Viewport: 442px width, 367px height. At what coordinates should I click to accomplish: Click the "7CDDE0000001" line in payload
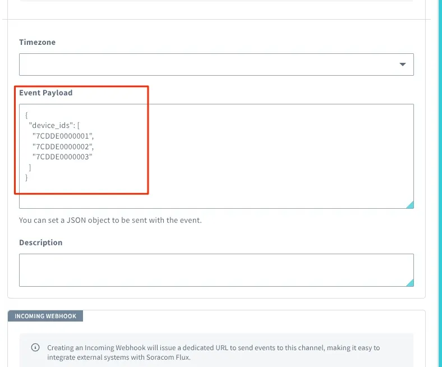coord(63,136)
